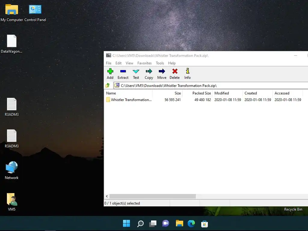Click the horizontal scrollbar thumb
The height and width of the screenshot is (231, 308).
pyautogui.click(x=152, y=196)
